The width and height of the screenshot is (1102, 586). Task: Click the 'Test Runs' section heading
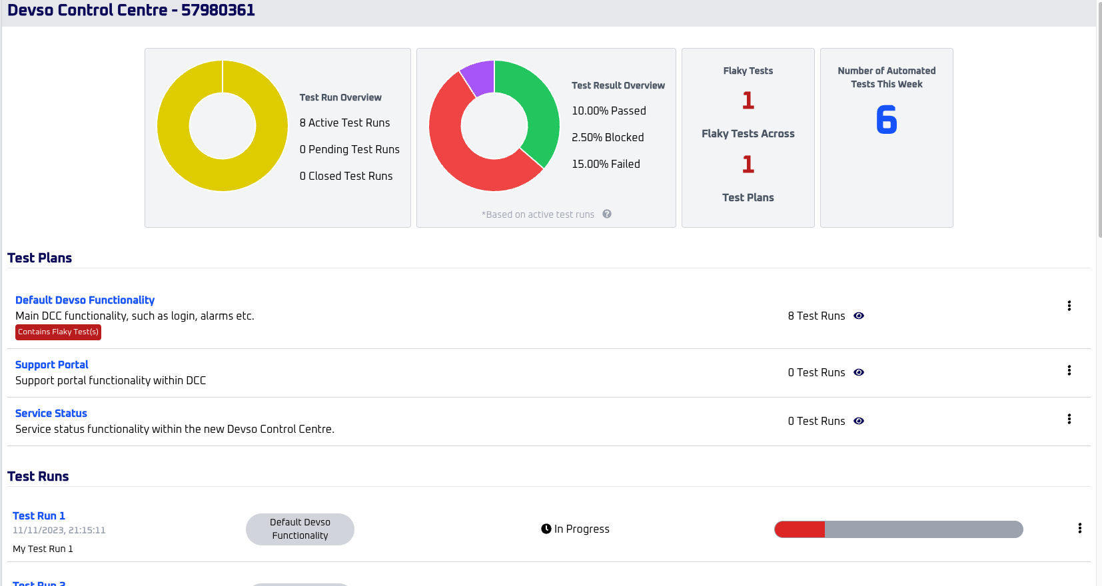pyautogui.click(x=38, y=476)
